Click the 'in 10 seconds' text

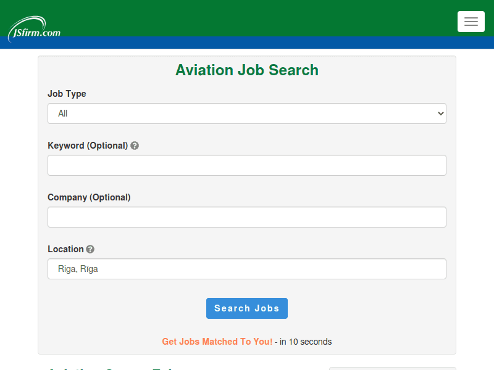point(306,342)
